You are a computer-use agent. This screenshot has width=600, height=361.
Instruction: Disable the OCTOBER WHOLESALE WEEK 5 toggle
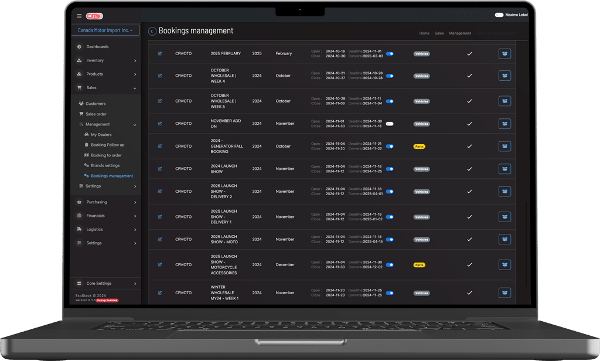pyautogui.click(x=390, y=101)
